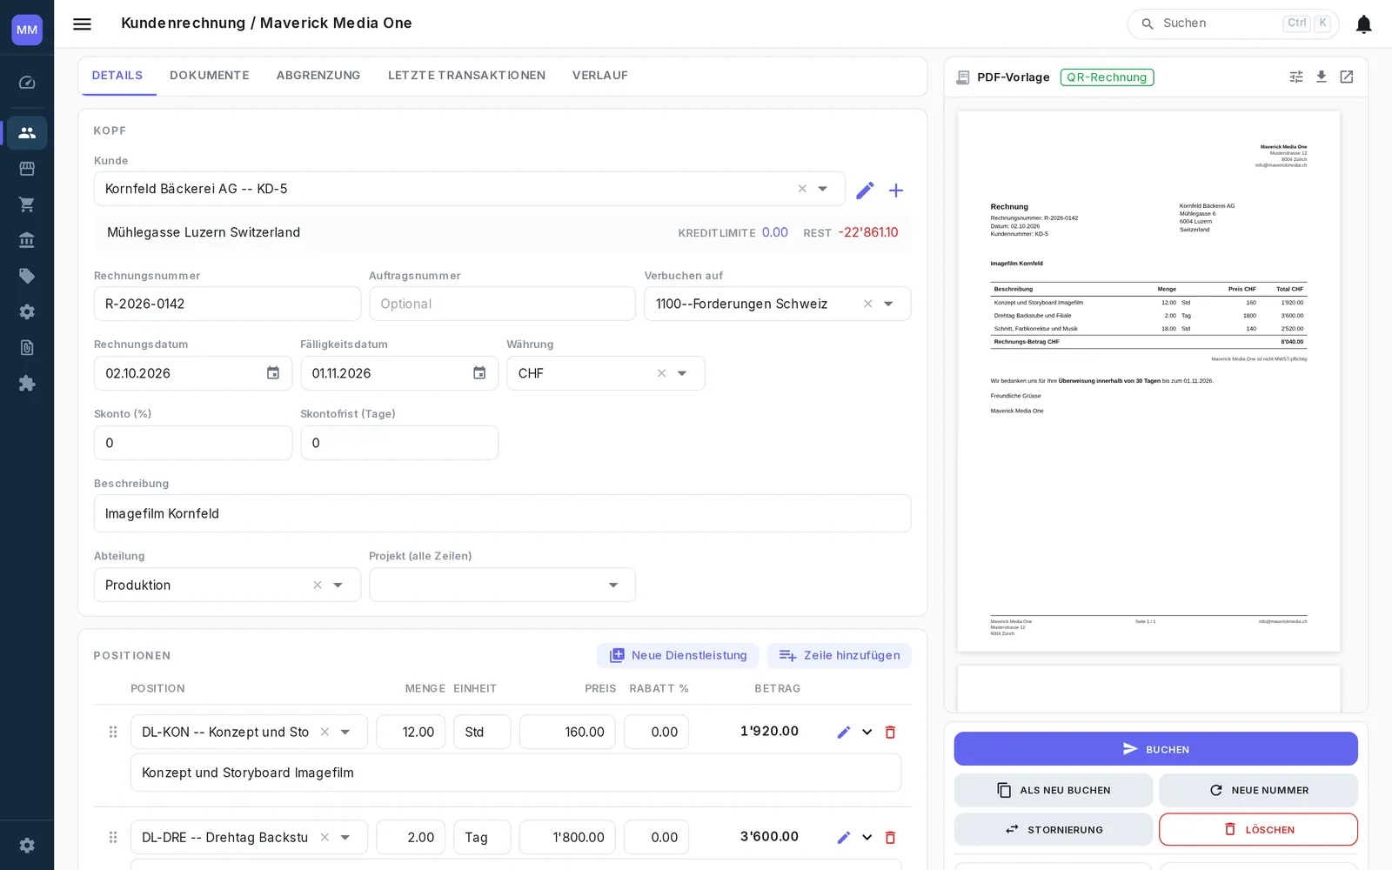Click the Buchen button

(x=1155, y=749)
